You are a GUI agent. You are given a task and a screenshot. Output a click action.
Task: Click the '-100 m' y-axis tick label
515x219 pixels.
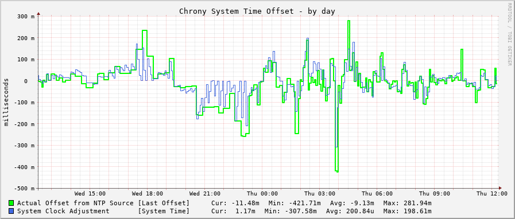24,103
